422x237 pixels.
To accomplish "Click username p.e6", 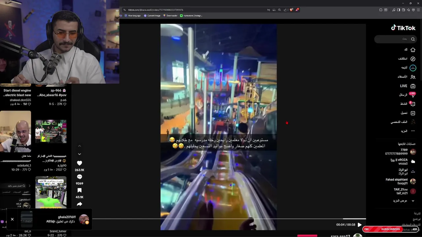I will 63,100.
